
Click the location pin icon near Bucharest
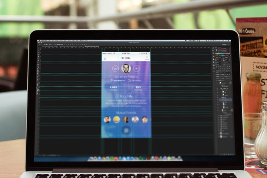click(x=111, y=81)
